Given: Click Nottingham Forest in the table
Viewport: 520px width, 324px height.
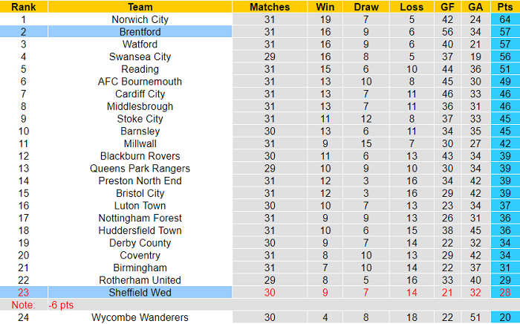Looking at the screenshot, I should tap(140, 218).
